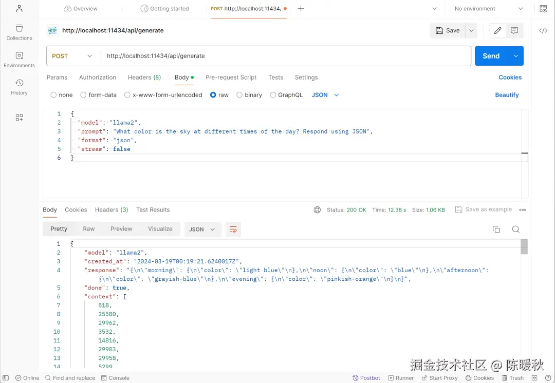Select the form-data radio button
The width and height of the screenshot is (555, 383).
click(x=83, y=95)
